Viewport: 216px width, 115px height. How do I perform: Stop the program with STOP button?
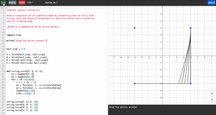22,3
